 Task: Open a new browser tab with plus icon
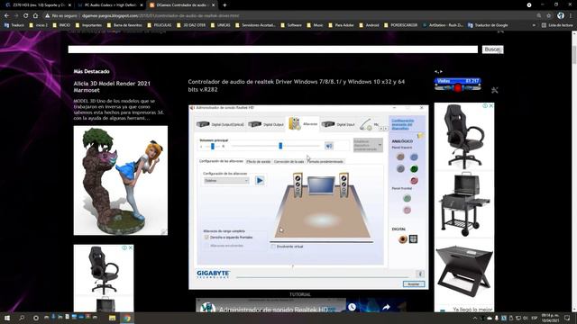pos(224,5)
